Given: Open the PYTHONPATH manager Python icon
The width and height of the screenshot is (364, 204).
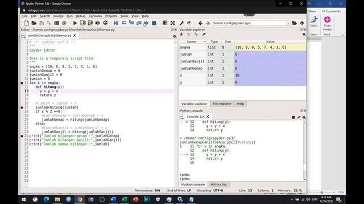Looking at the screenshot, I should (x=189, y=23).
